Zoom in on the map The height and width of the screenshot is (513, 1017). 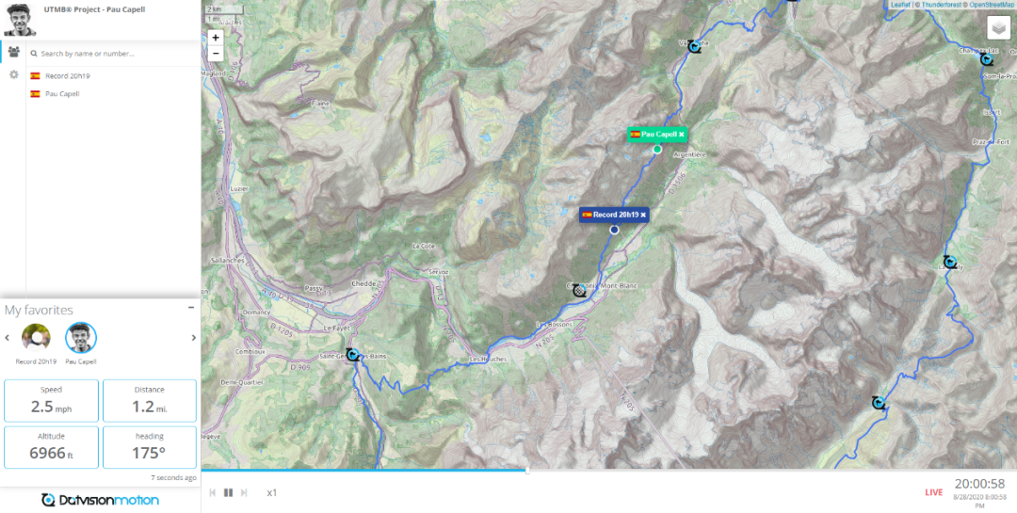[x=216, y=38]
